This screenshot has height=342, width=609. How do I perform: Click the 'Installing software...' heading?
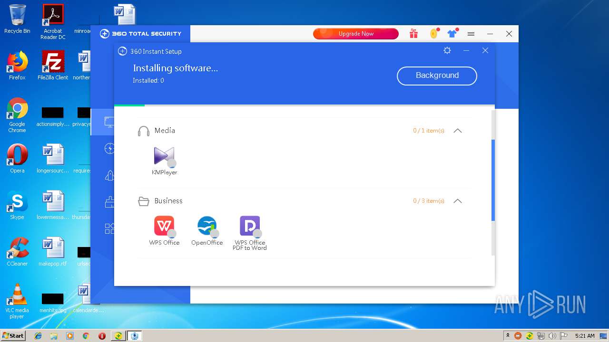[x=176, y=68]
